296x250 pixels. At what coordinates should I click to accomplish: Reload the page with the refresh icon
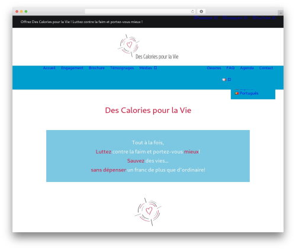(192, 11)
